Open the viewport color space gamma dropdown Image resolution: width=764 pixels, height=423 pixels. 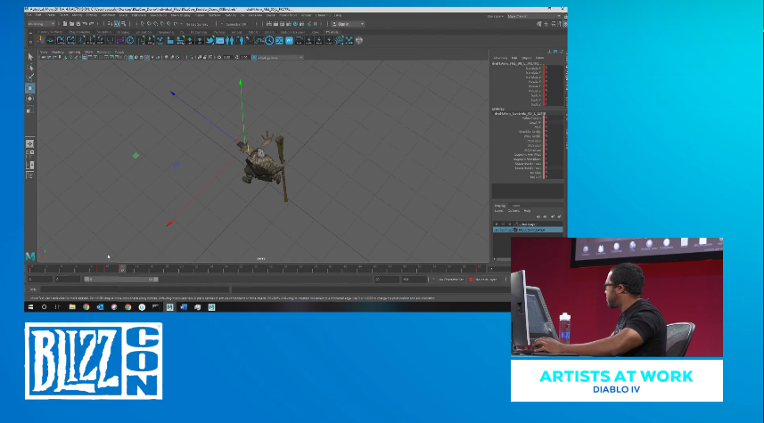point(278,57)
